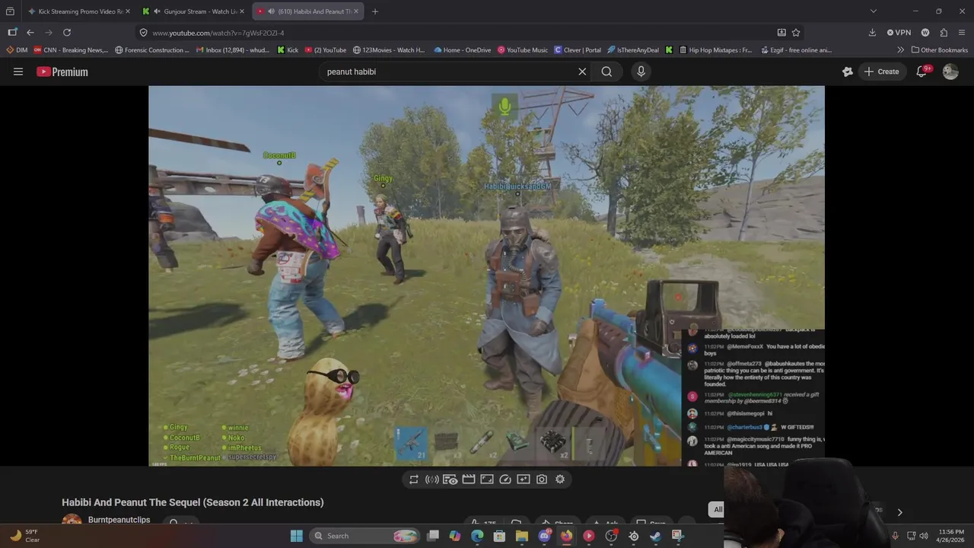
Task: Expand the tab list dropdown chevron
Action: click(x=874, y=11)
